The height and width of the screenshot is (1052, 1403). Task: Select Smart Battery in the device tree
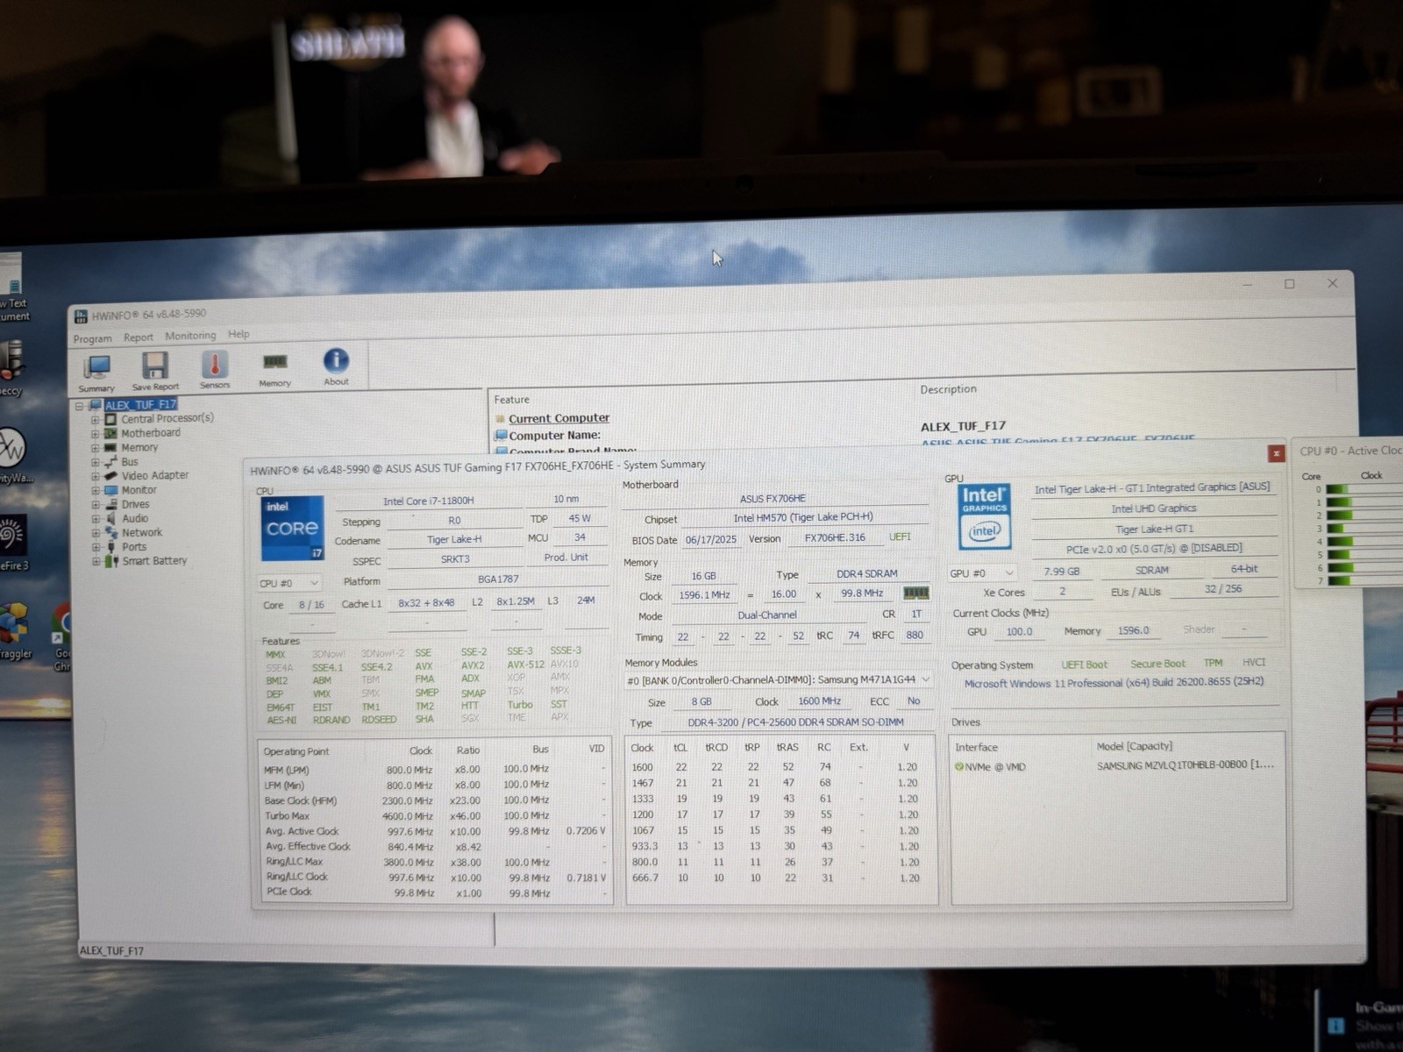pyautogui.click(x=154, y=561)
